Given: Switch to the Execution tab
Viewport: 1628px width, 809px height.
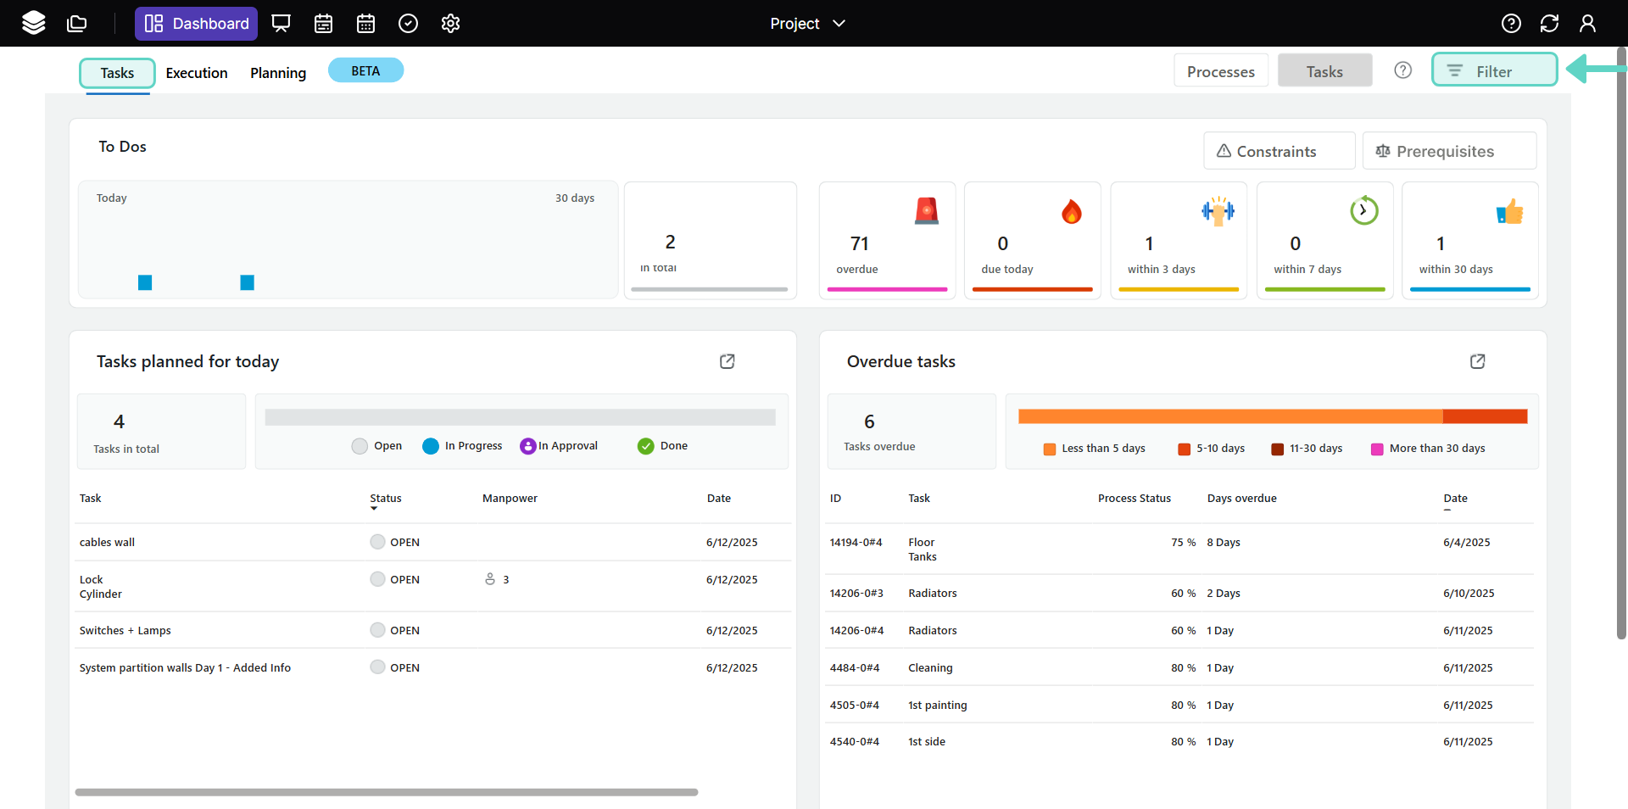Looking at the screenshot, I should coord(197,73).
